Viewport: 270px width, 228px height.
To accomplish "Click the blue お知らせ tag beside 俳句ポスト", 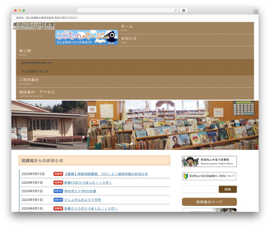I will click(58, 191).
